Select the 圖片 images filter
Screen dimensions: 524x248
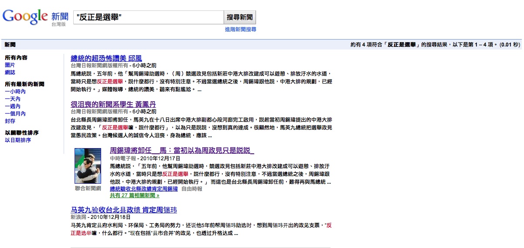pos(10,65)
